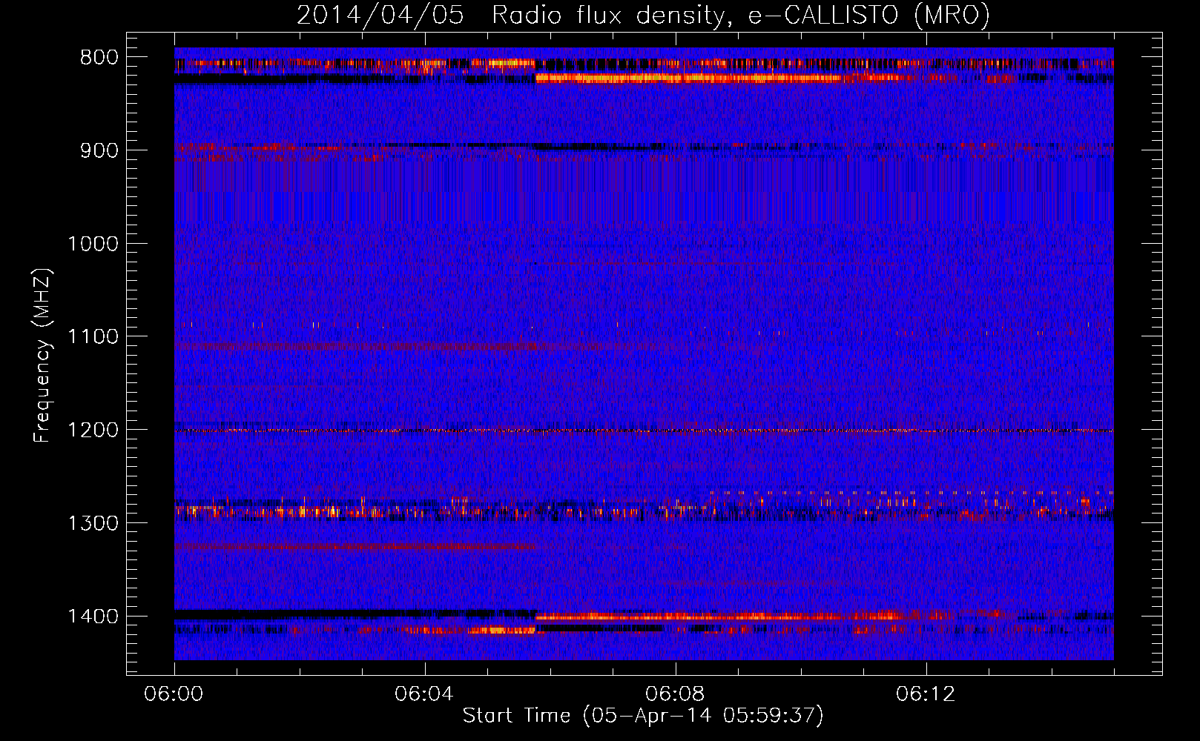Pick the 1100 frequency tick label

(93, 336)
